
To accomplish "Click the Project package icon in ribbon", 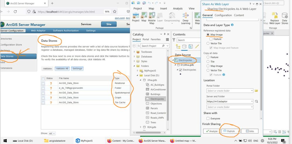I will point(135,15).
